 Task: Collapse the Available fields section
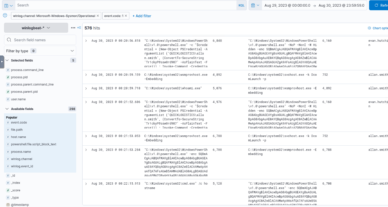coord(7,109)
